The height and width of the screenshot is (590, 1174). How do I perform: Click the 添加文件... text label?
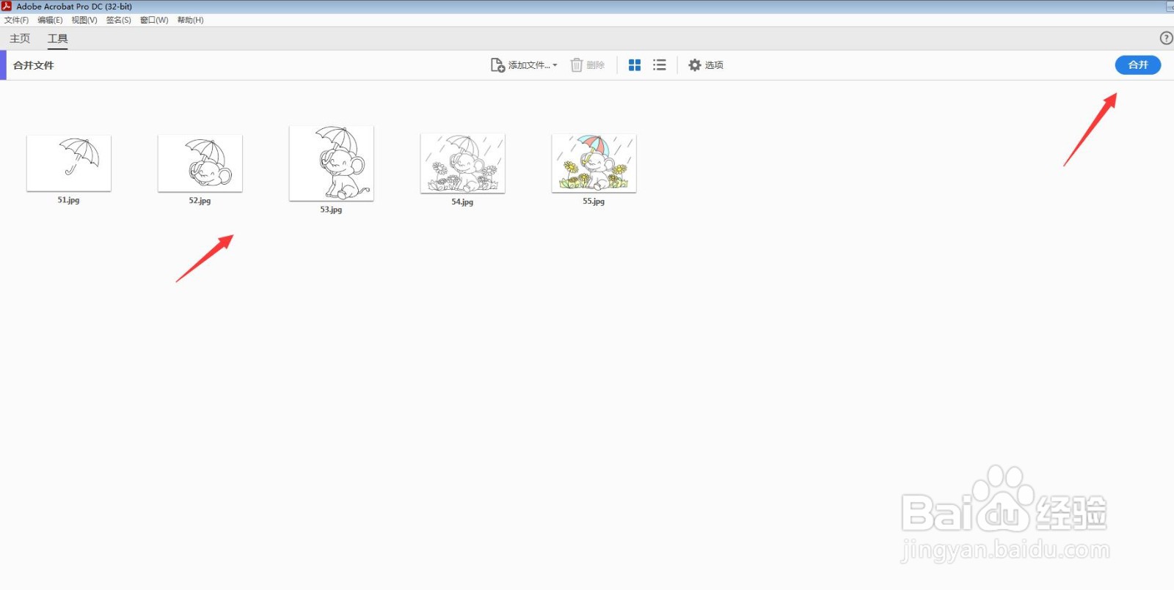click(x=529, y=65)
